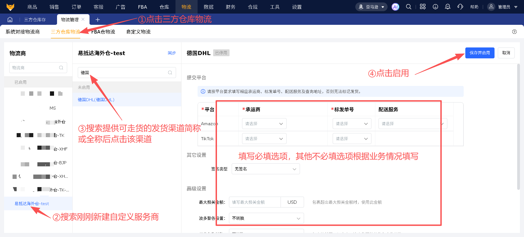Open the FBA menu
524x237 pixels.
click(x=142, y=7)
